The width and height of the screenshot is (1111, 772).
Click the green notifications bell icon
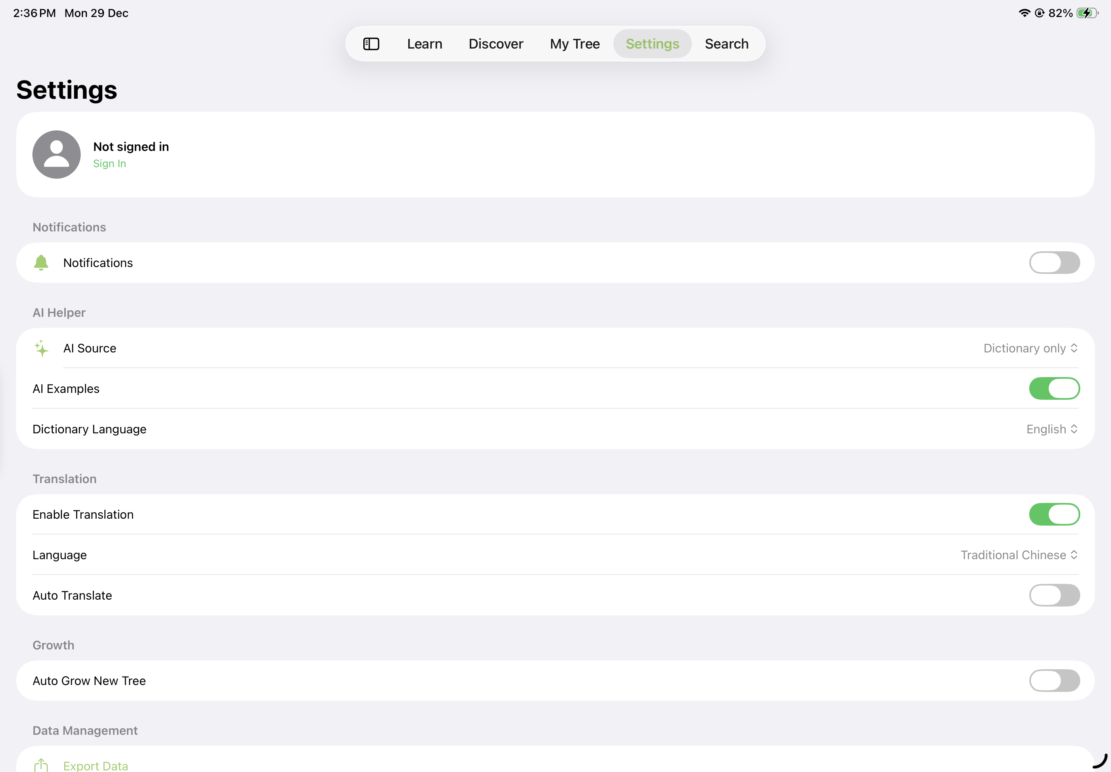pyautogui.click(x=41, y=263)
